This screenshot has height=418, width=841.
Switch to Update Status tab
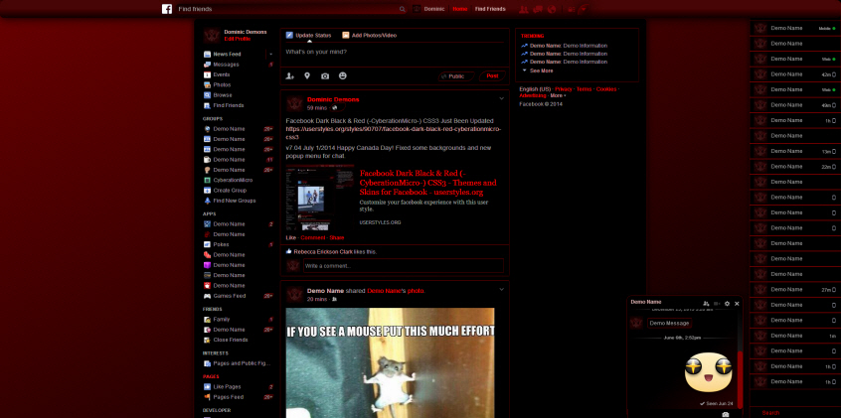pyautogui.click(x=308, y=36)
